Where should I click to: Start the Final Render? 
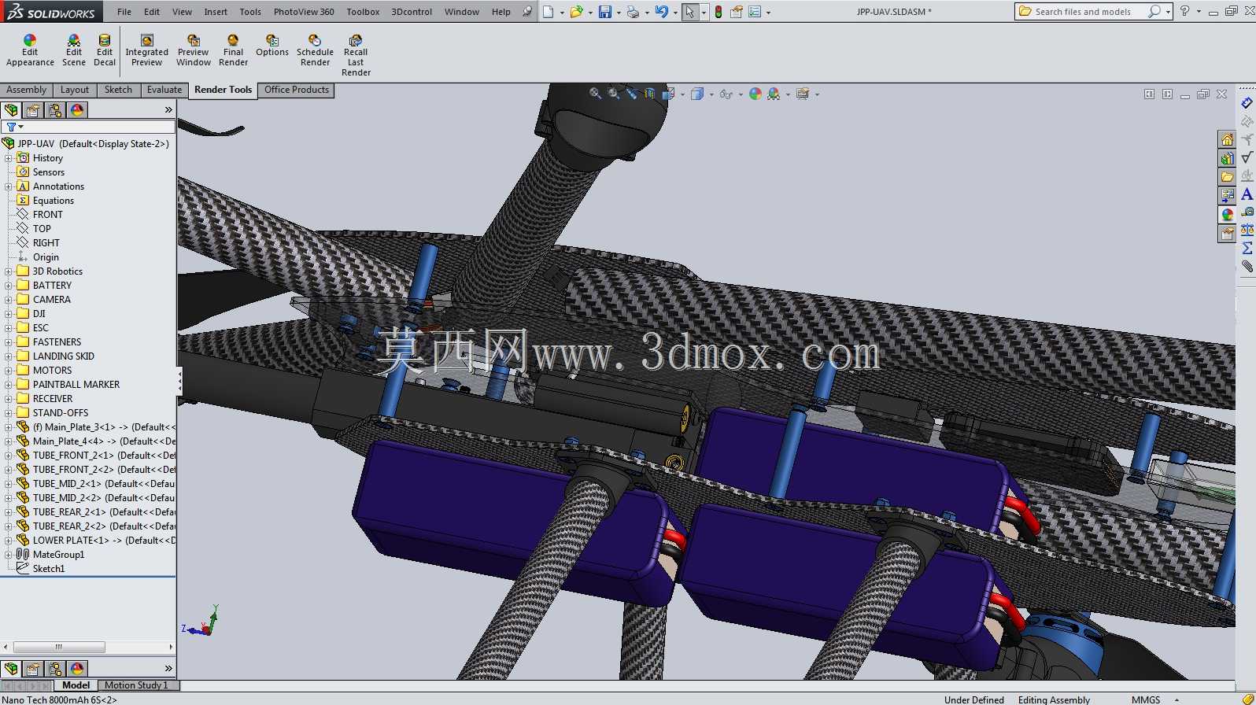coord(233,51)
